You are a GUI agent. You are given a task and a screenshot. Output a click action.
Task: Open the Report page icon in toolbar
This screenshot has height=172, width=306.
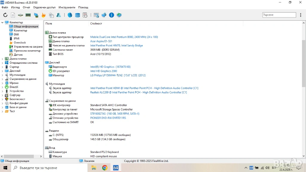pyautogui.click(x=13, y=15)
